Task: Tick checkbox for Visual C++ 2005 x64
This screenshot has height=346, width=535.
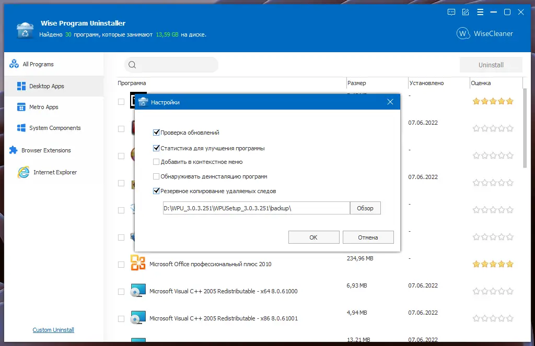Action: click(x=121, y=292)
